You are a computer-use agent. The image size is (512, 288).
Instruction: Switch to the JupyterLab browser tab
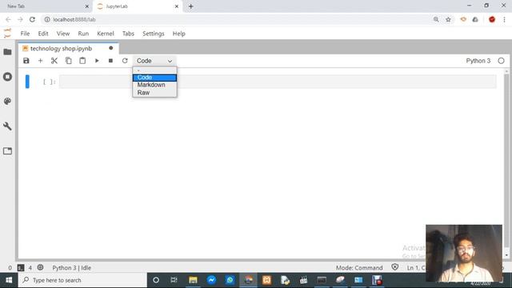(137, 6)
